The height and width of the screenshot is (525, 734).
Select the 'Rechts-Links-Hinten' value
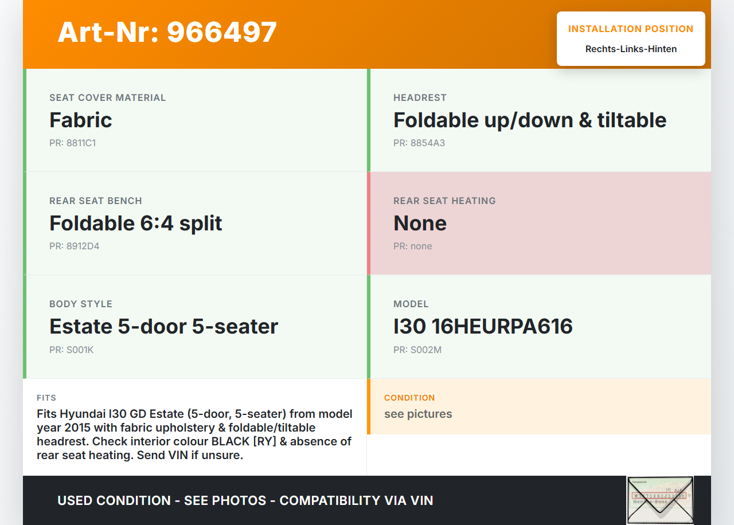631,49
